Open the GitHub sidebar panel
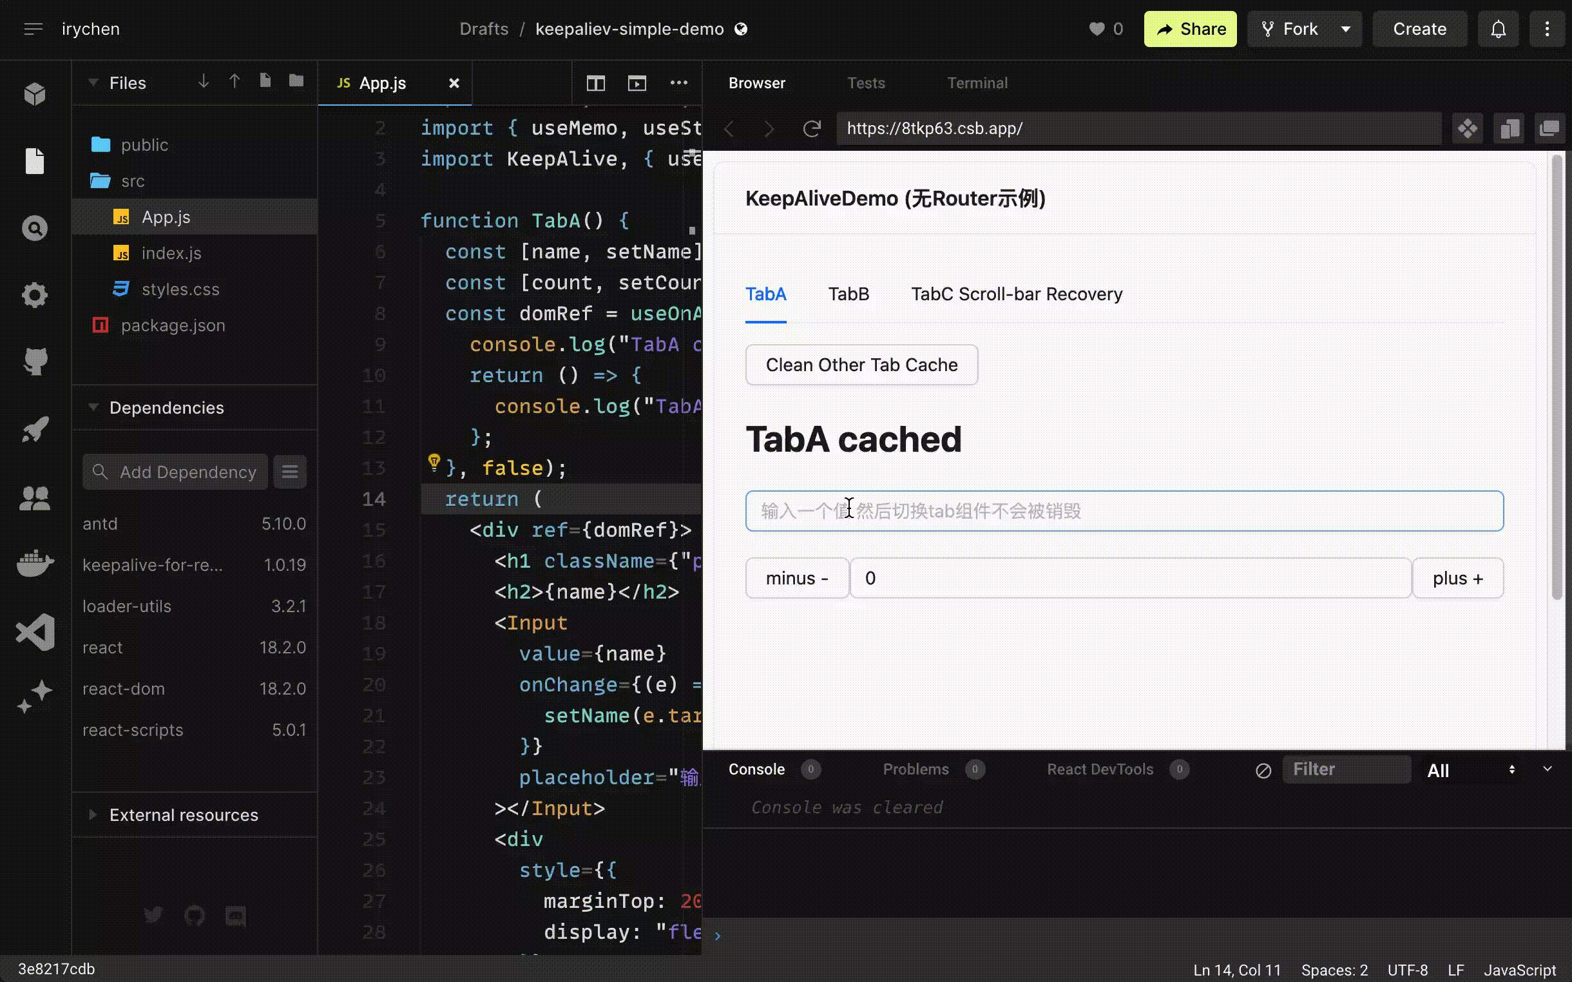1572x982 pixels. coord(34,361)
